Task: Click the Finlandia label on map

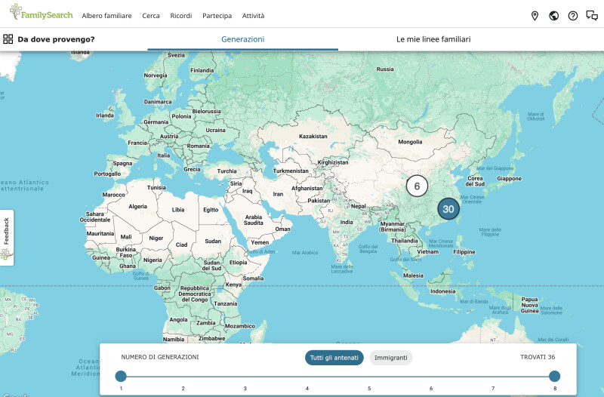Action: (202, 70)
